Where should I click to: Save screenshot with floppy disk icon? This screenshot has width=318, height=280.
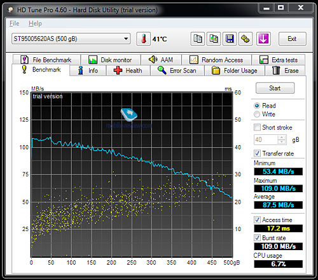pos(230,39)
